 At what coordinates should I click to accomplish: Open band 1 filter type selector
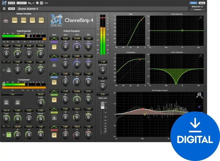click(x=54, y=38)
